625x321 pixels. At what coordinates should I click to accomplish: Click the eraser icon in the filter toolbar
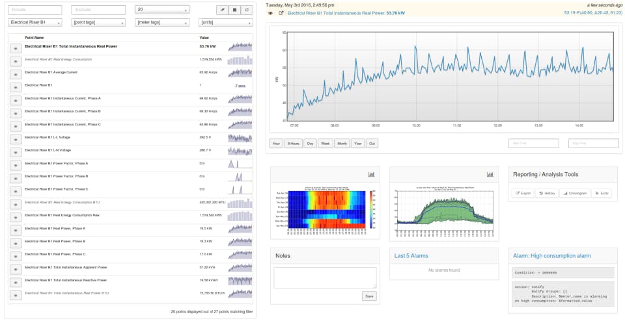coord(222,10)
